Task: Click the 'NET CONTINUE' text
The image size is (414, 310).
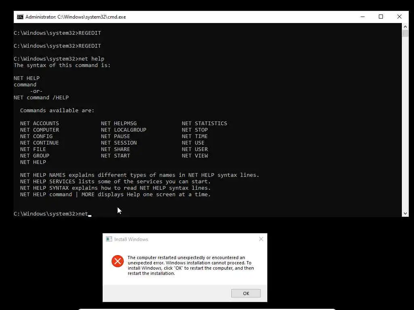Action: click(x=40, y=143)
